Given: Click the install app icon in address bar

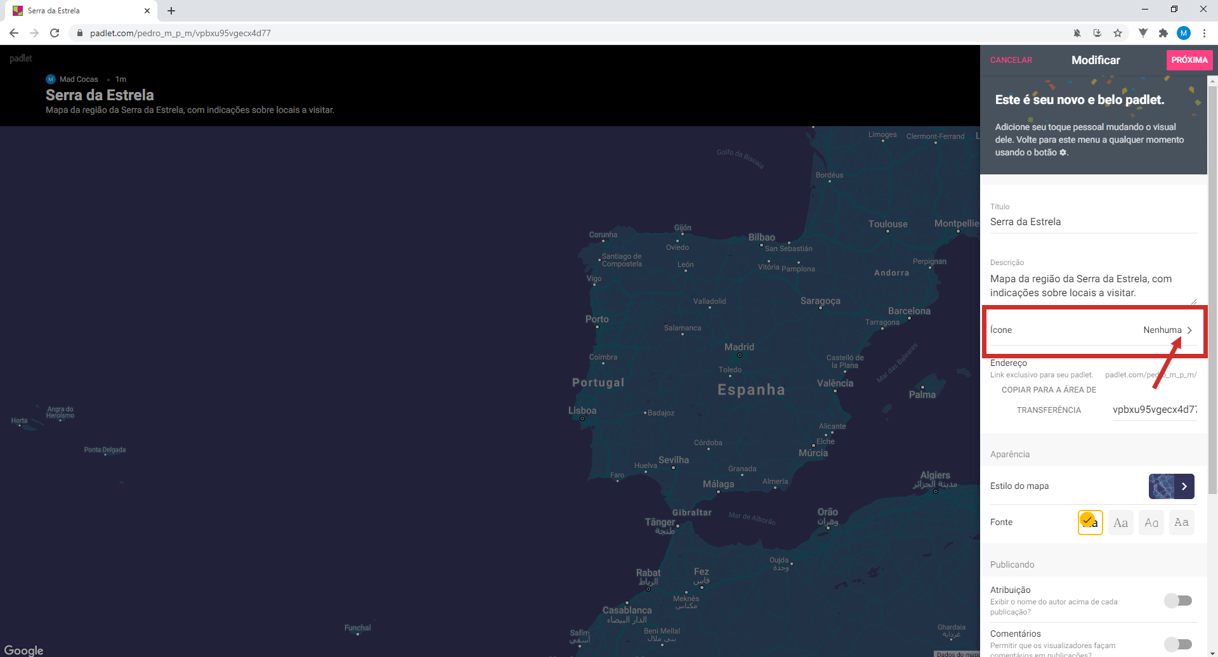Looking at the screenshot, I should pyautogui.click(x=1097, y=33).
